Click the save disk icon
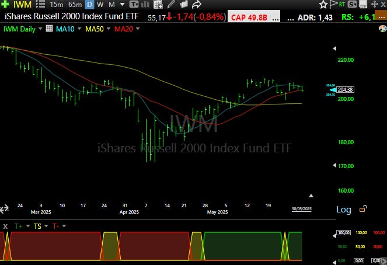 (363, 5)
